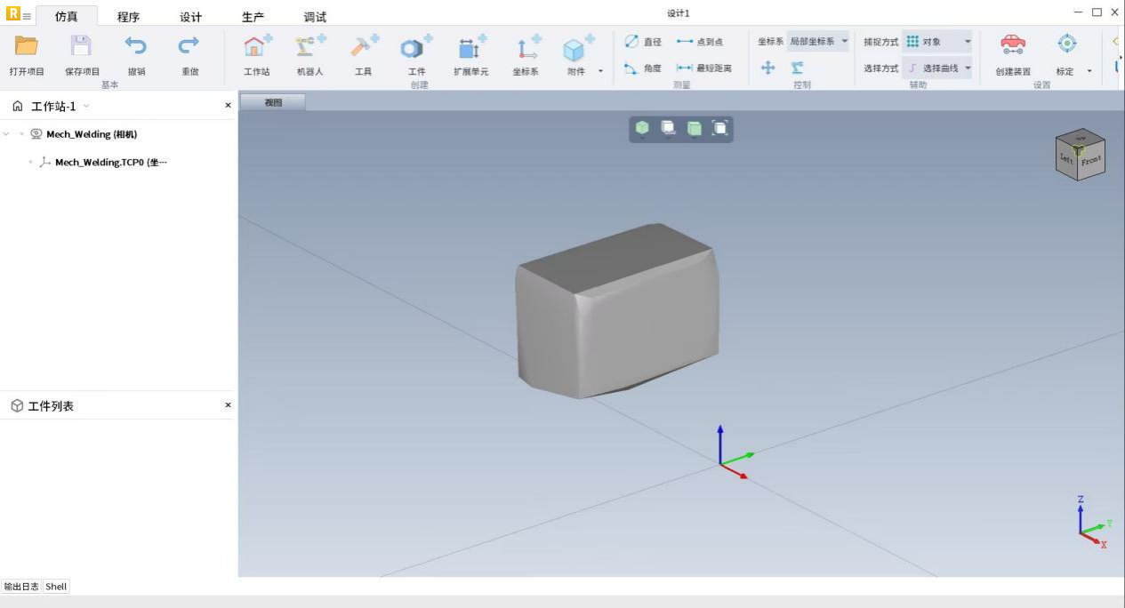Save the project with 保存项目
The height and width of the screenshot is (608, 1125).
coord(82,46)
